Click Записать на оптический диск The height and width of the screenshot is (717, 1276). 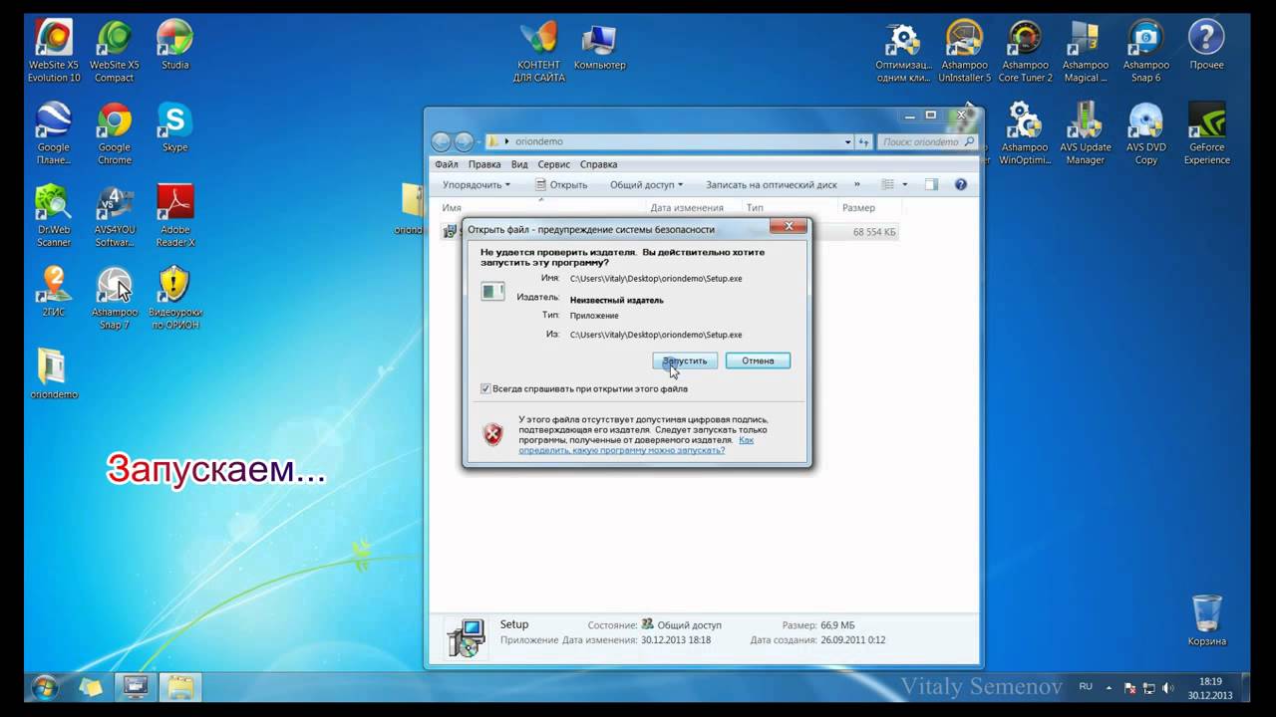pos(772,184)
